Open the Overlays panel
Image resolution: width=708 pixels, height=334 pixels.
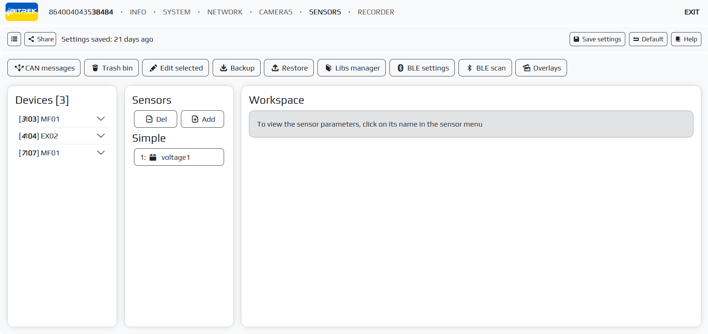pyautogui.click(x=541, y=68)
